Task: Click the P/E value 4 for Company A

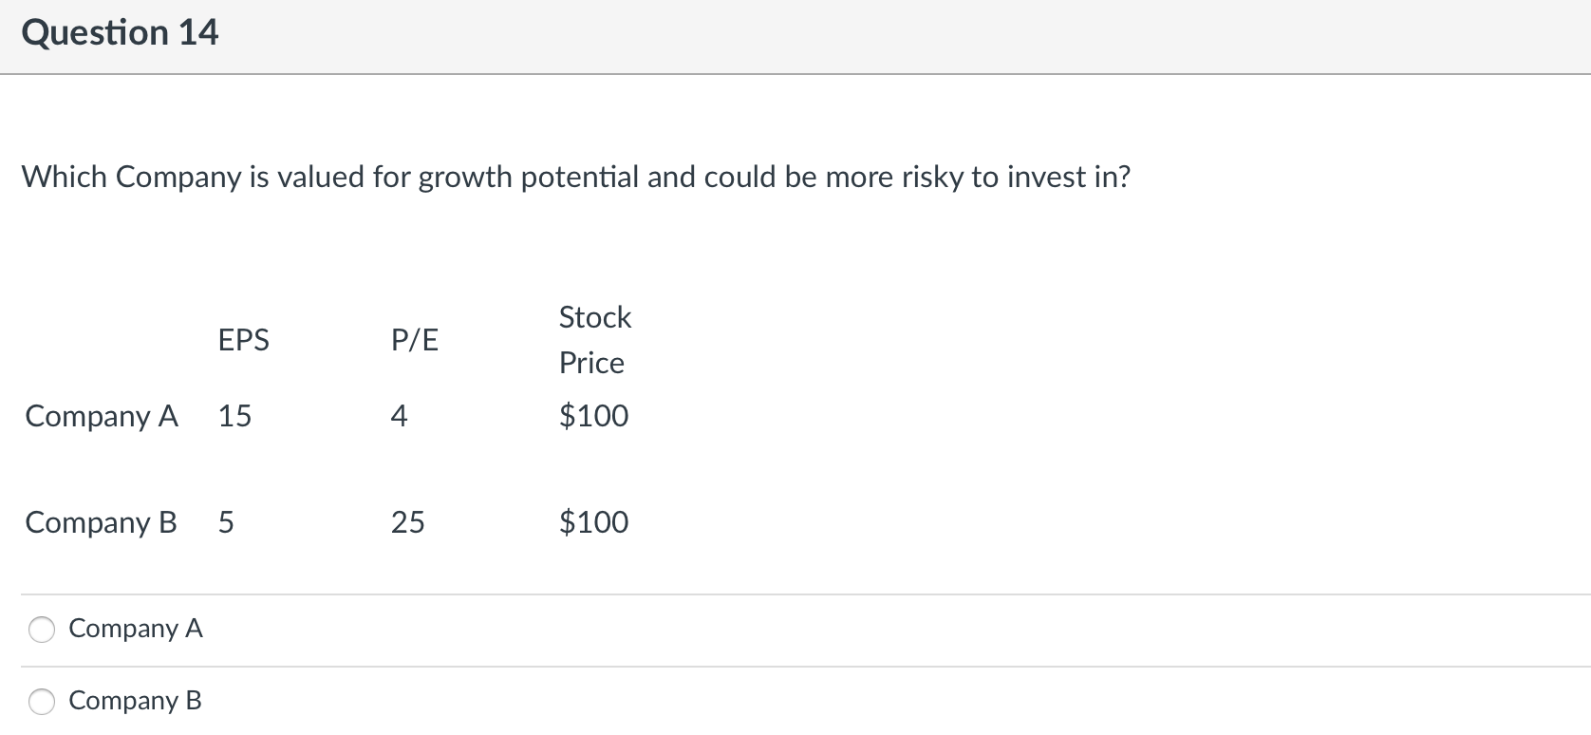Action: (400, 416)
